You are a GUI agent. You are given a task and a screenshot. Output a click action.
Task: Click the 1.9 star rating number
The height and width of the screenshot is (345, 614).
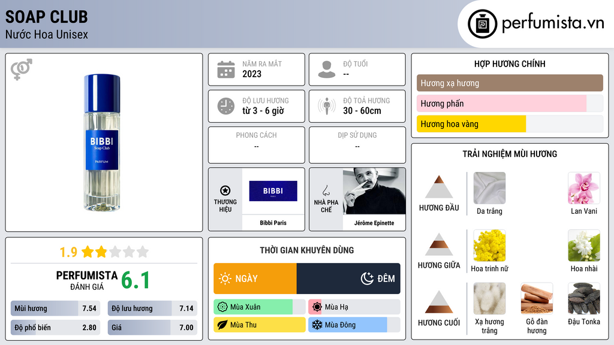pyautogui.click(x=68, y=252)
